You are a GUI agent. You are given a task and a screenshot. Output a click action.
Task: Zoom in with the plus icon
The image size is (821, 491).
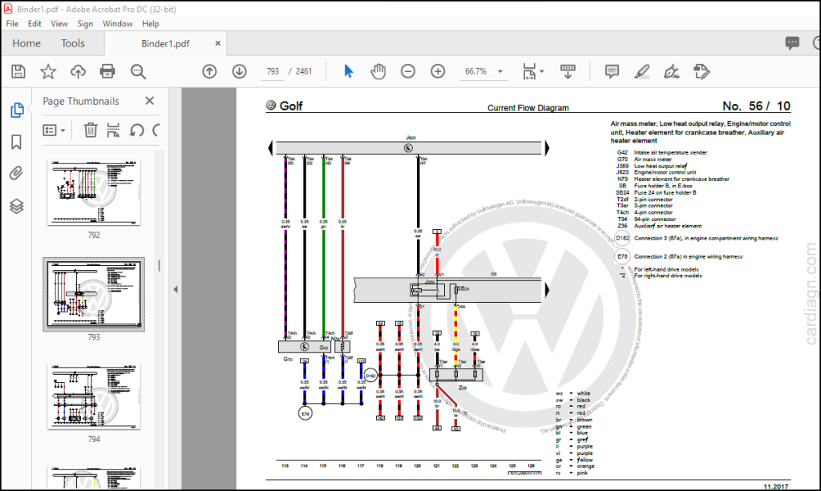click(438, 71)
